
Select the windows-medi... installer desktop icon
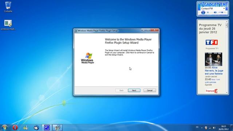pyautogui.click(x=8, y=25)
